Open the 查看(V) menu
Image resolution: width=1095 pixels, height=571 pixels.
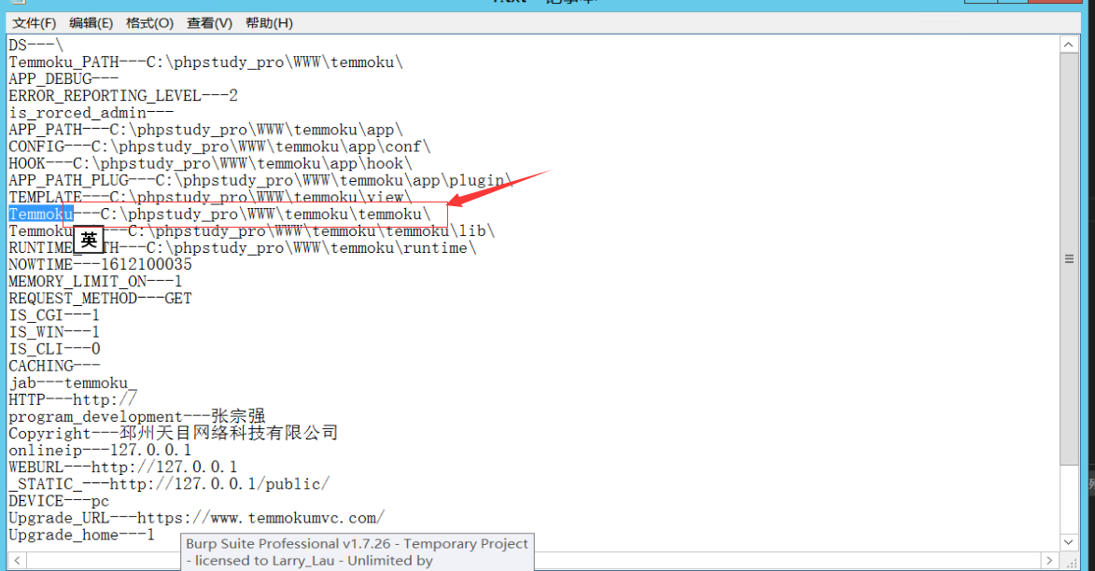(x=209, y=23)
